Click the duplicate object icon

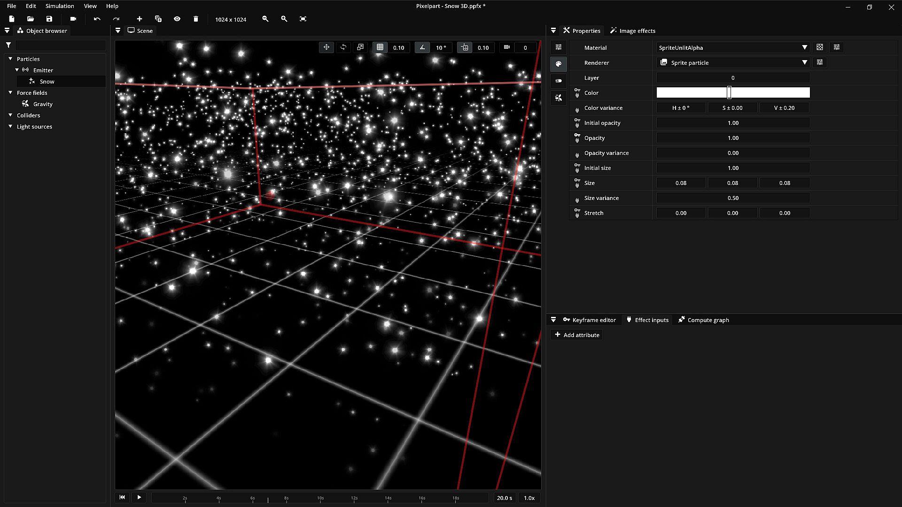pyautogui.click(x=158, y=19)
